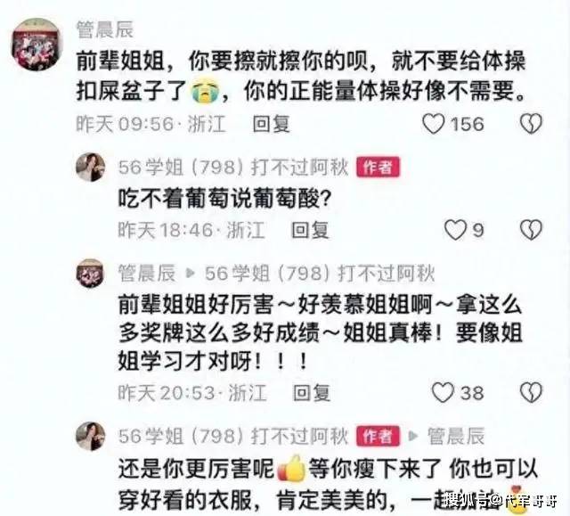The height and width of the screenshot is (516, 570).
Task: Tap the thumbs-up emoji in last reply
Action: tap(291, 469)
